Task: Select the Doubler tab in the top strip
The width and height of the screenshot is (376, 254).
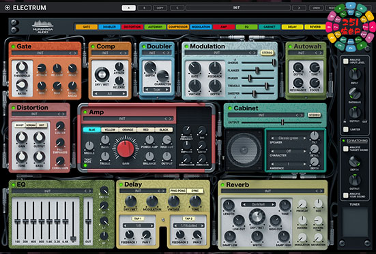Action: (109, 27)
